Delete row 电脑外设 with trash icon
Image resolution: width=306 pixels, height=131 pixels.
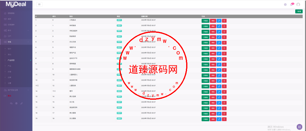tap(224, 48)
